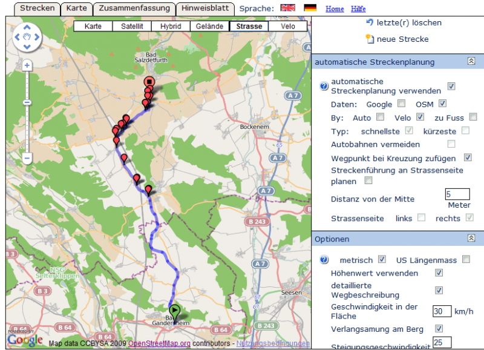This screenshot has width=484, height=350.
Task: Click the letzte(r) löschen undo icon
Action: pyautogui.click(x=370, y=22)
